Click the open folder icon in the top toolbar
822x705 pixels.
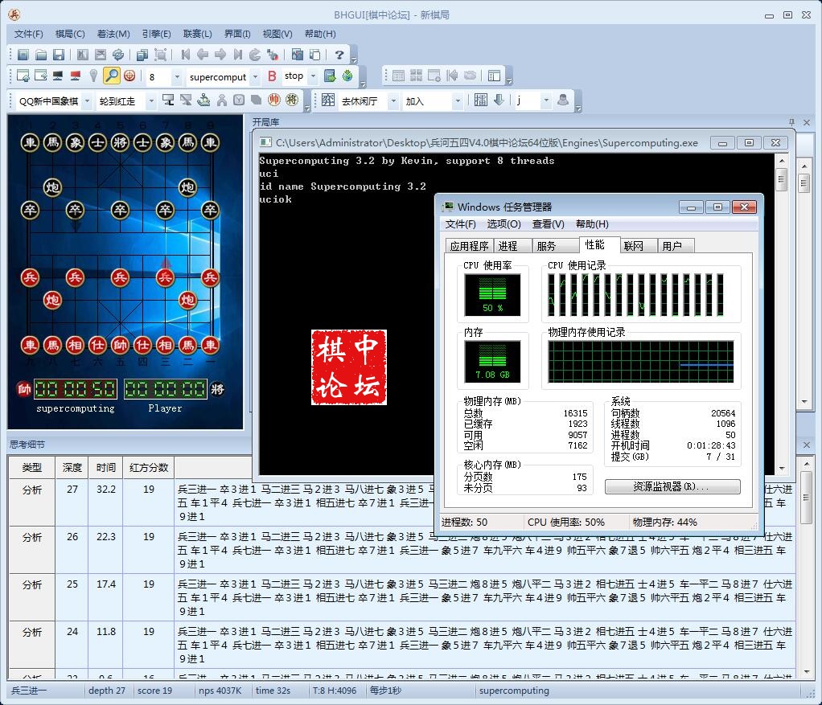point(41,55)
